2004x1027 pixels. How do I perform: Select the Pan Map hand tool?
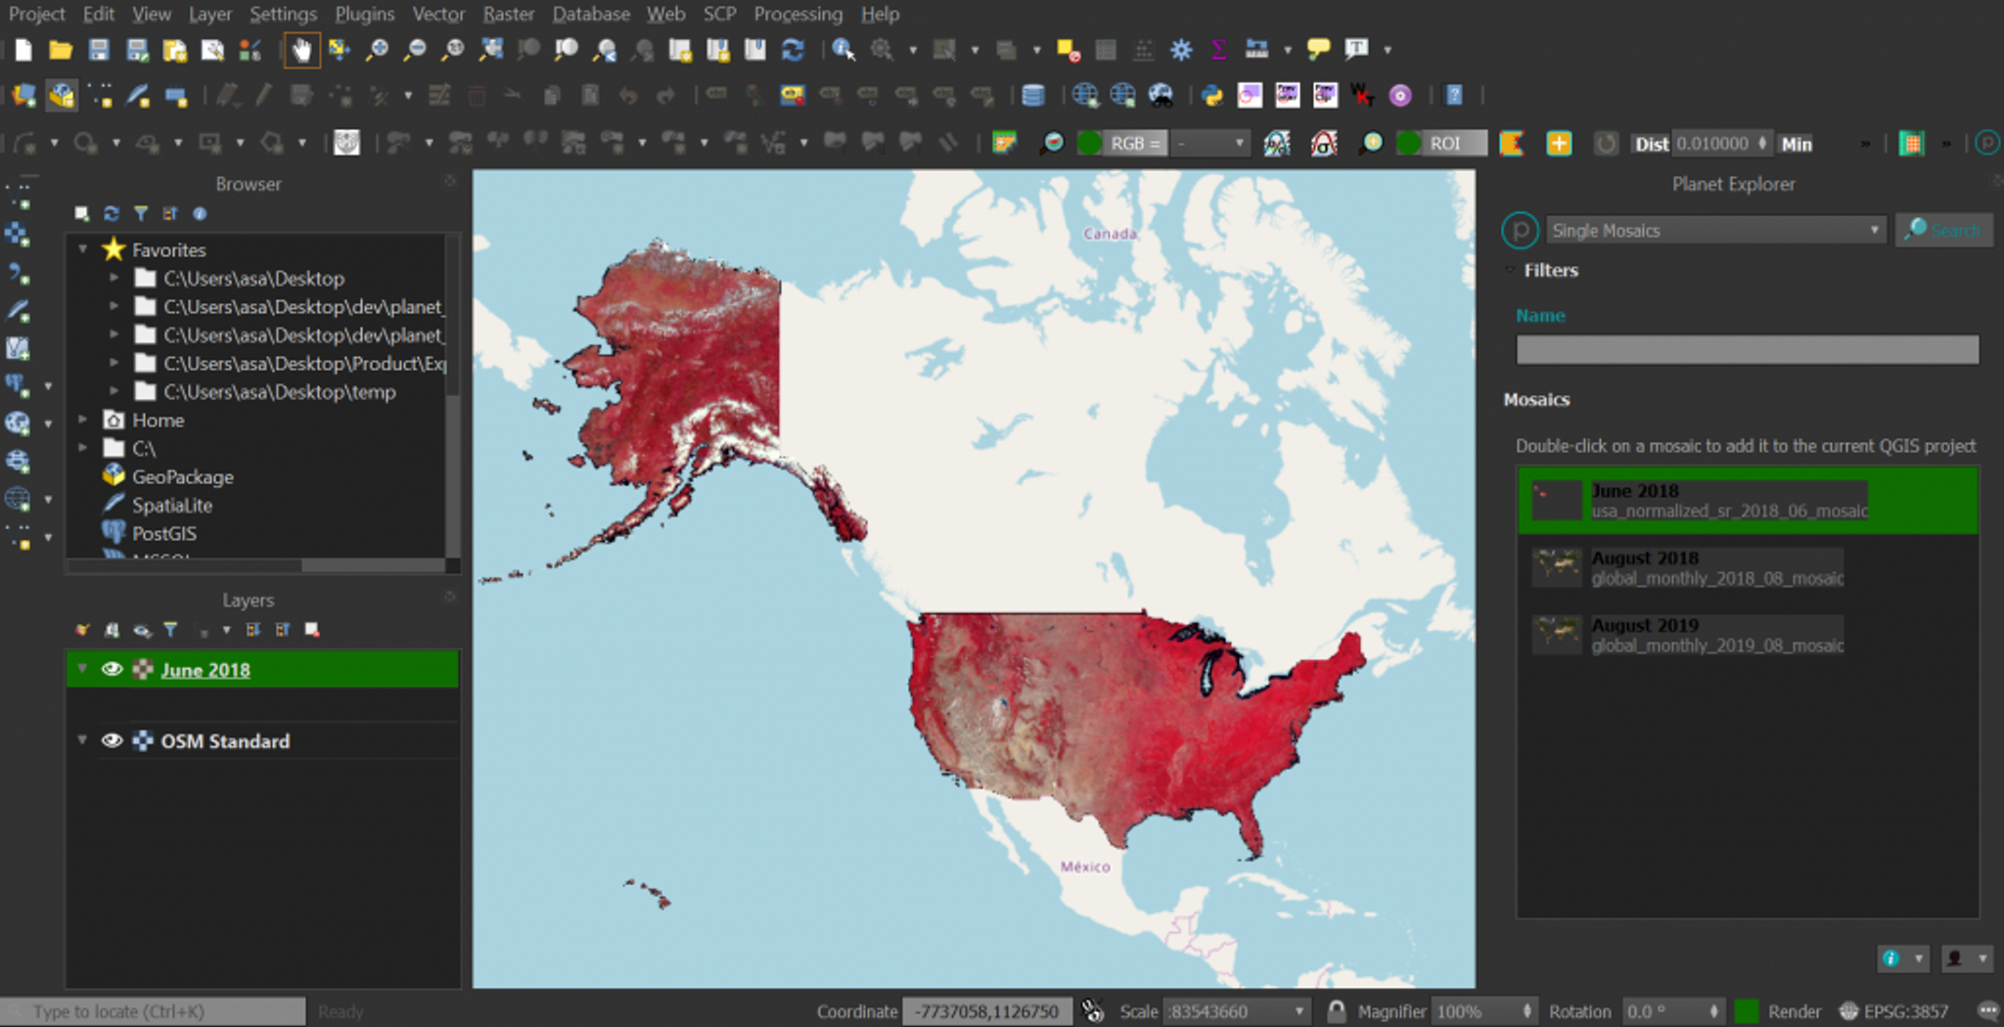point(301,50)
